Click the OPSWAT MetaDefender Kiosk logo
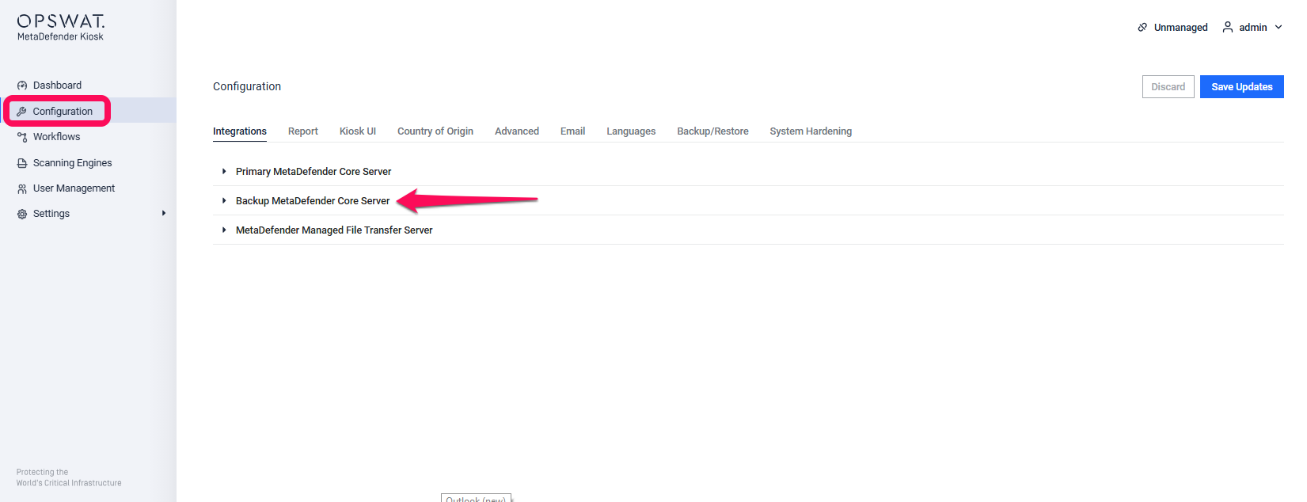The height and width of the screenshot is (502, 1307). [61, 27]
